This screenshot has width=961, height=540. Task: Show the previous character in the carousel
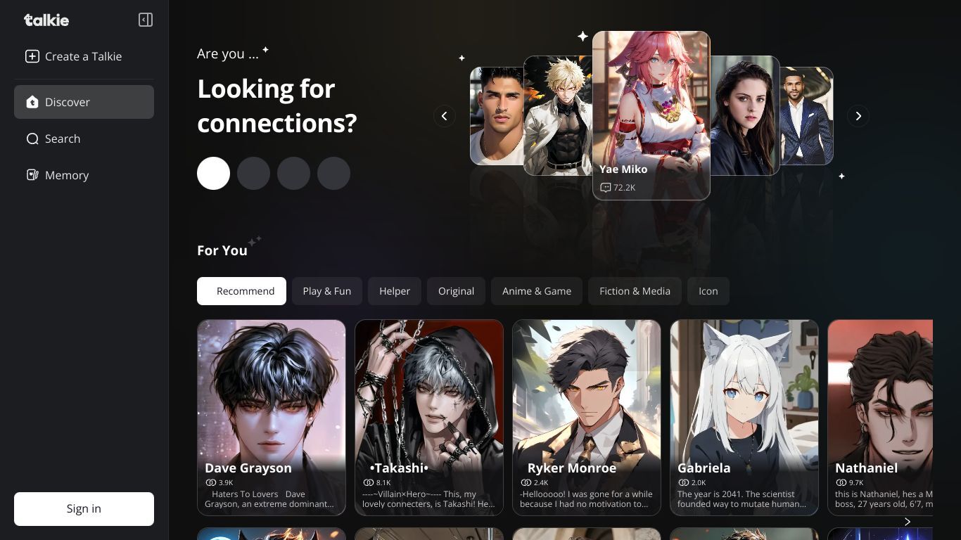pyautogui.click(x=445, y=116)
